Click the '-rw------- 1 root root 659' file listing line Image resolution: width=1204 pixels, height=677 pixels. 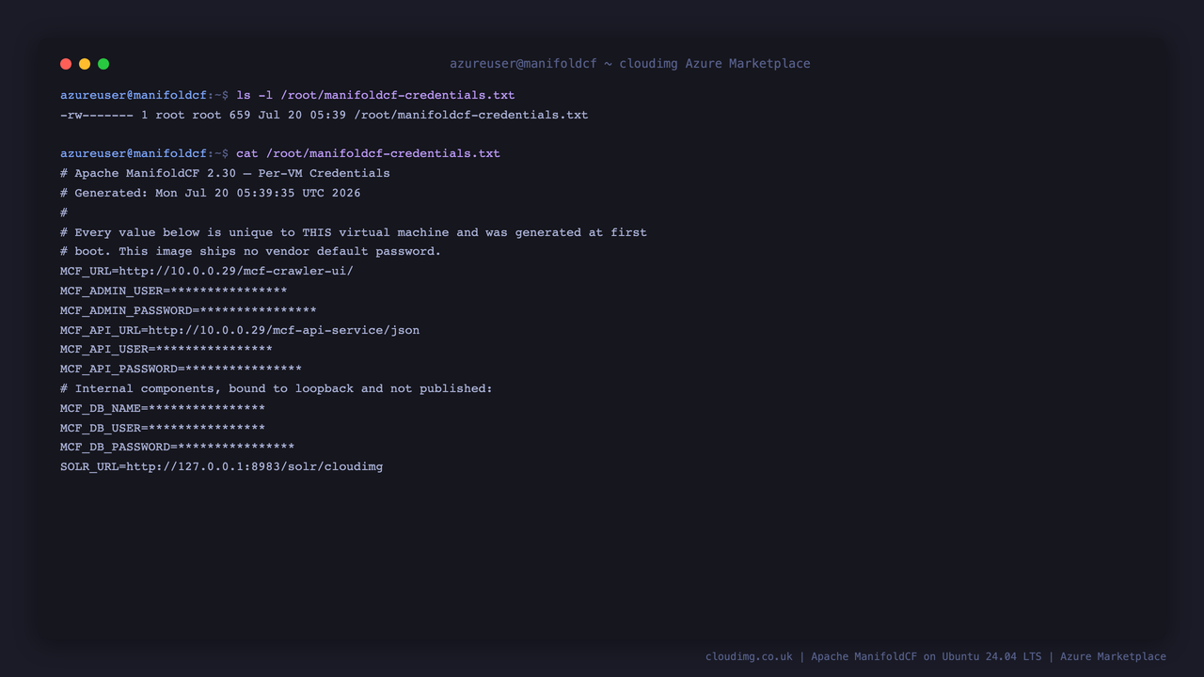325,115
